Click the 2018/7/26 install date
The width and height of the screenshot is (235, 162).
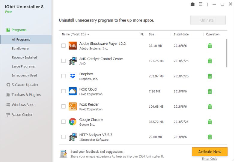pyautogui.click(x=181, y=76)
